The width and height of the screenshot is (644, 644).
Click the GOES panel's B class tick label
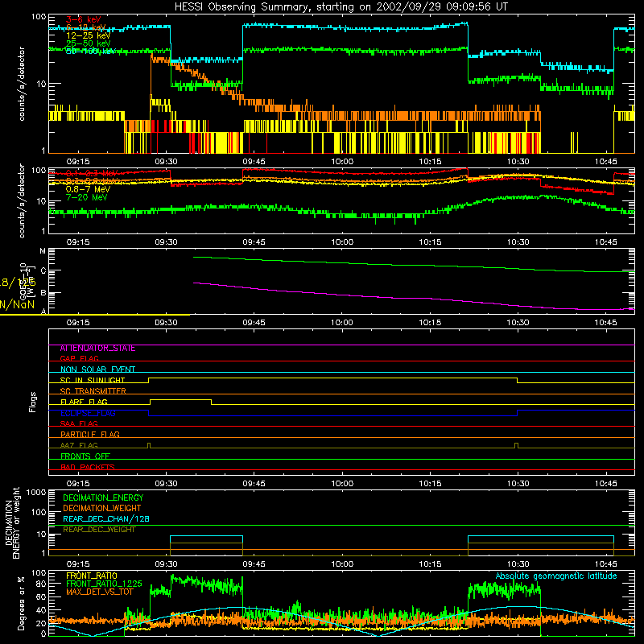click(43, 293)
